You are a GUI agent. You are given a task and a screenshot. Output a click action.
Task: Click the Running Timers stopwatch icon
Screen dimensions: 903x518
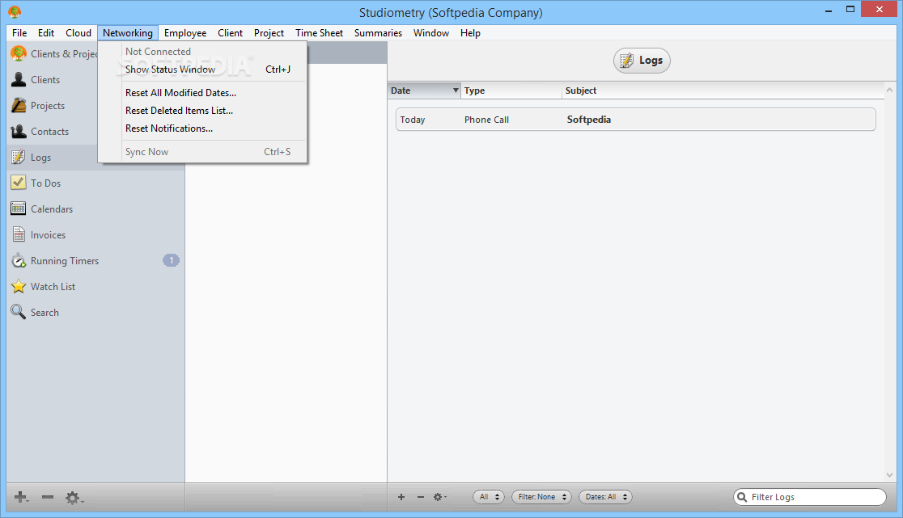pos(19,260)
